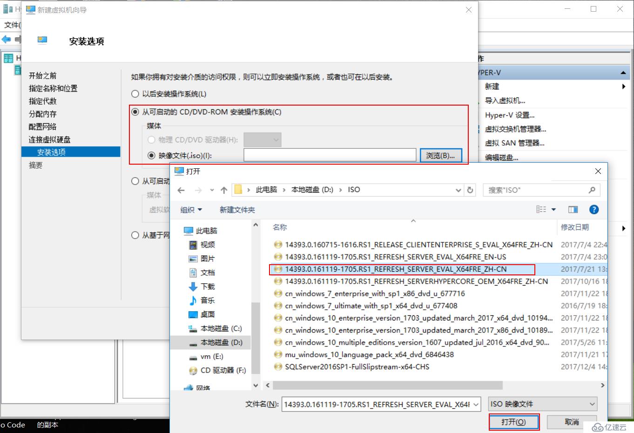Click disc icon of SQLServer2016SP1 file

[x=278, y=366]
